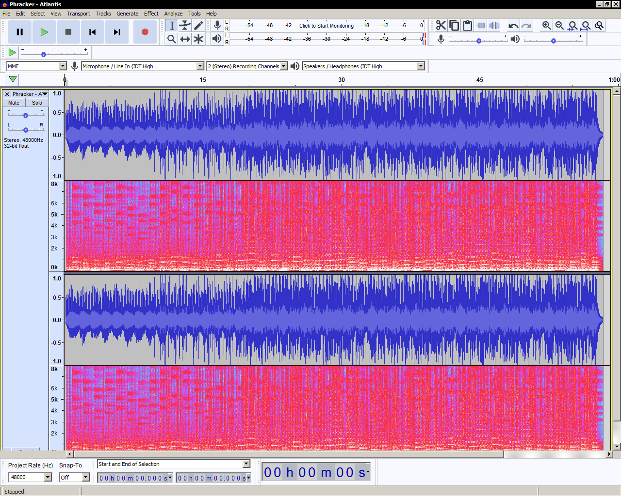Click the Cut scissors icon
This screenshot has height=496, width=621.
[441, 26]
